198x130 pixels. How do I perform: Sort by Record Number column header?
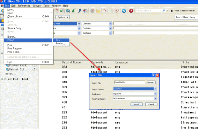(x=72, y=62)
